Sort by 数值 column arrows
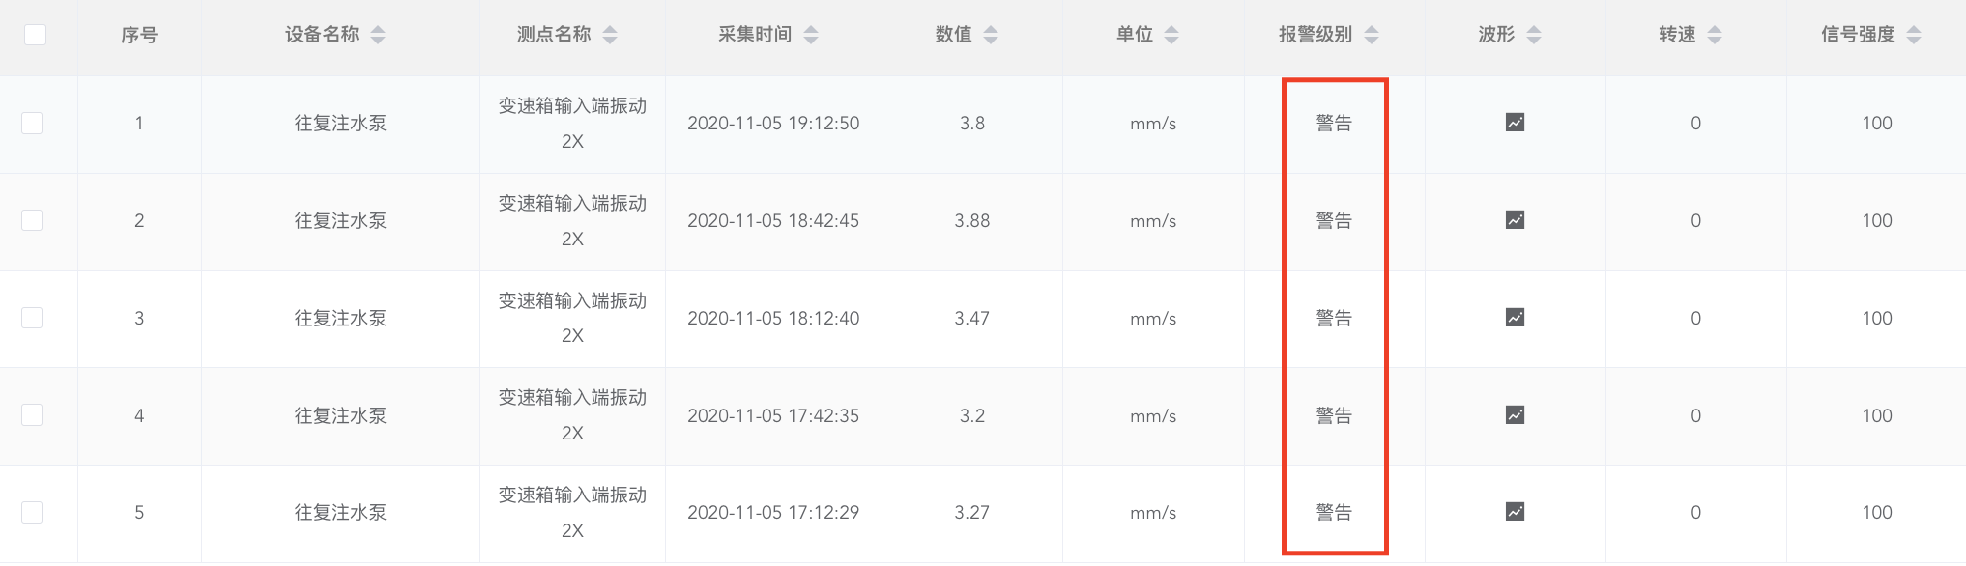Screen dimensions: 1966x566 tap(991, 35)
